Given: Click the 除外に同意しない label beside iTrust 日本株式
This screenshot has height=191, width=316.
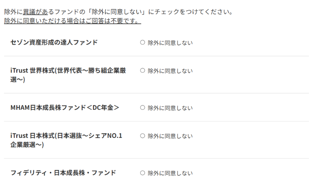Looking at the screenshot, I should tap(170, 136).
